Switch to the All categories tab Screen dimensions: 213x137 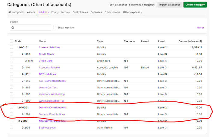(16, 12)
